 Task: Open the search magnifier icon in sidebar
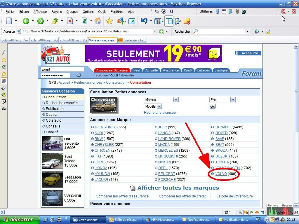click(4, 52)
